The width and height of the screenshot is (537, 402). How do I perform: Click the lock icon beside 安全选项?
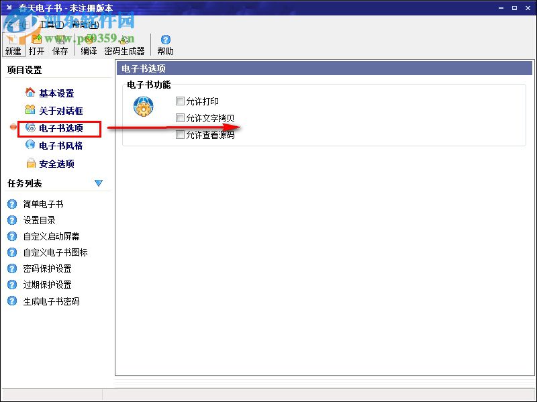click(x=31, y=163)
